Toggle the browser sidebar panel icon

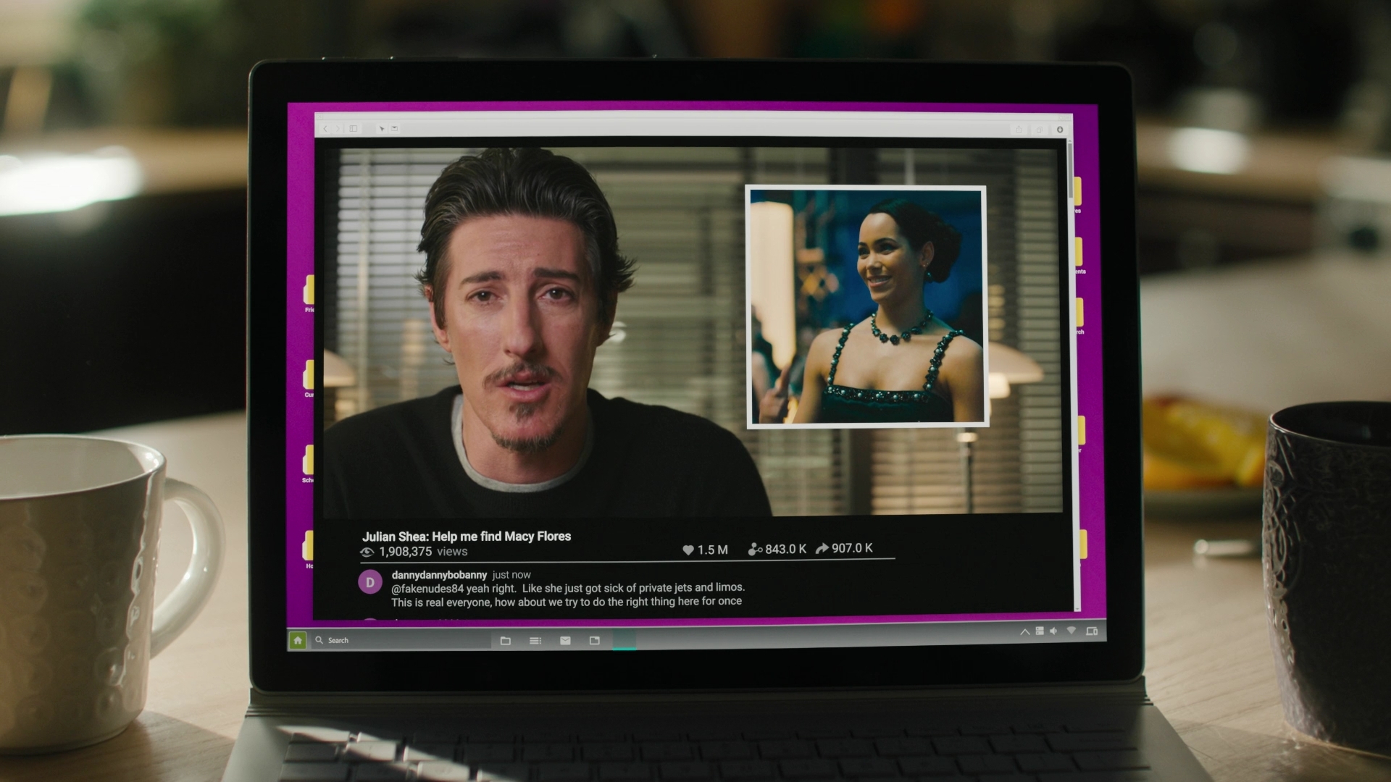coord(354,129)
